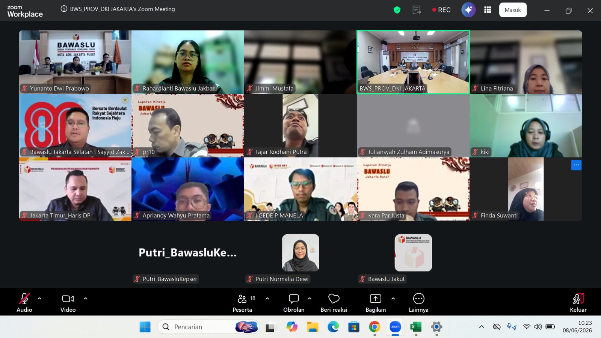Expand share options caret beside Bagikan
Screen dimensions: 601x338
coord(393,299)
